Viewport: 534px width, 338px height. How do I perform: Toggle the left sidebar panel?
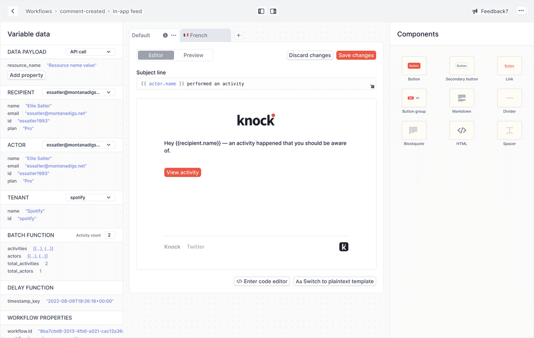pyautogui.click(x=261, y=10)
